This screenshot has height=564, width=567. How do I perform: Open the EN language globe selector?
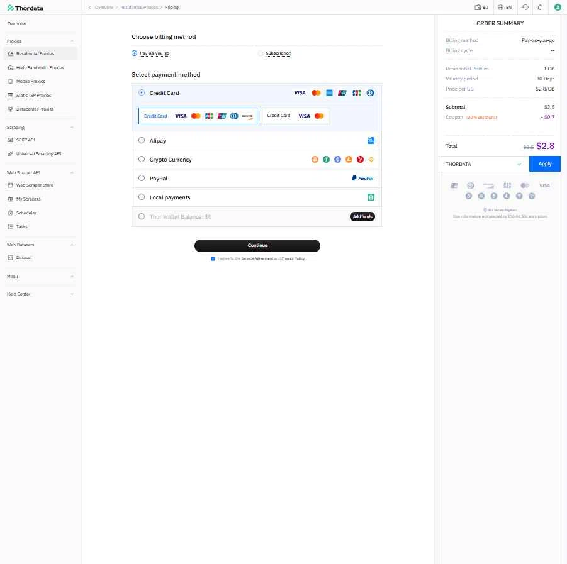point(505,7)
